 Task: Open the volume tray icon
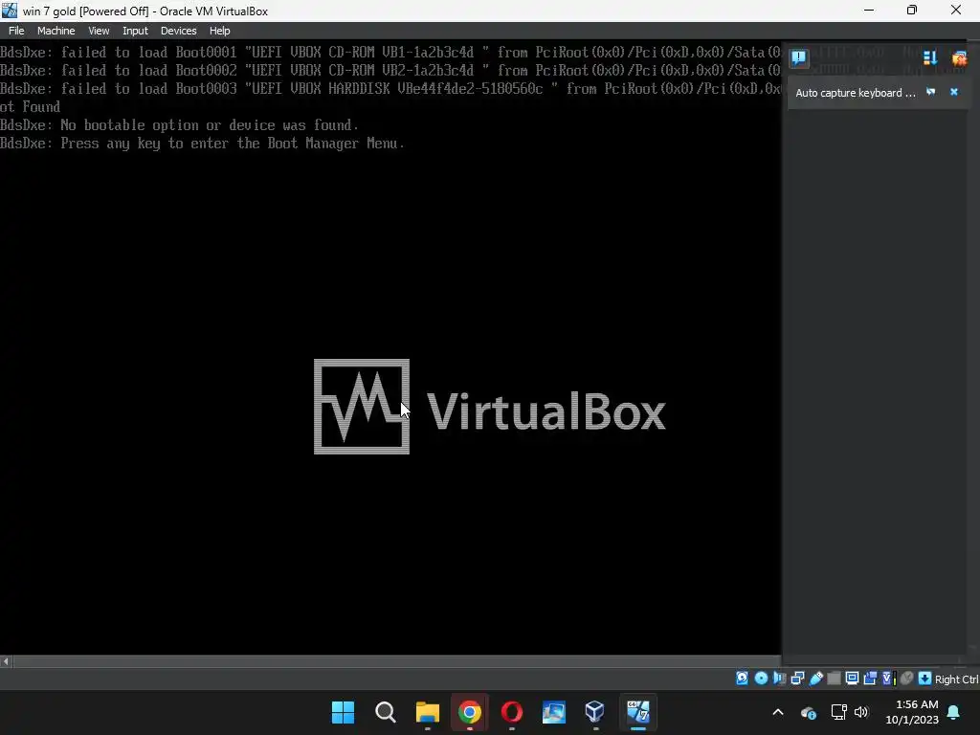[861, 712]
